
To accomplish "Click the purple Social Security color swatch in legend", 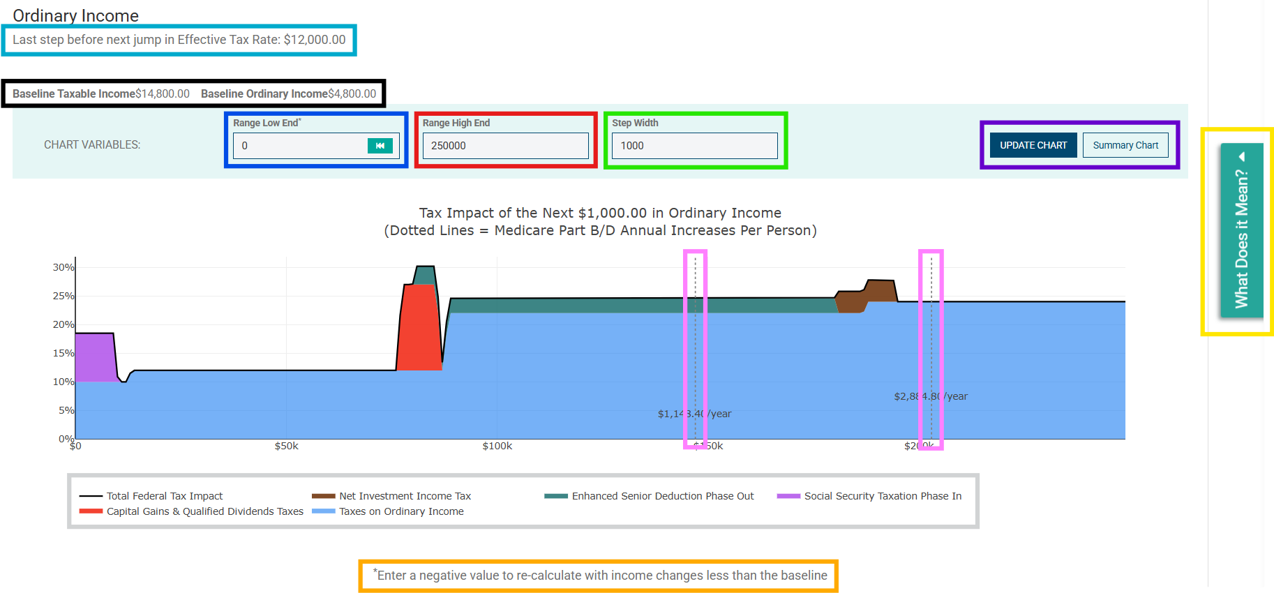I will pos(788,496).
